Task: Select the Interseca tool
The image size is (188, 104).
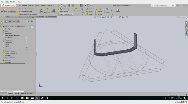Action: (99, 11)
